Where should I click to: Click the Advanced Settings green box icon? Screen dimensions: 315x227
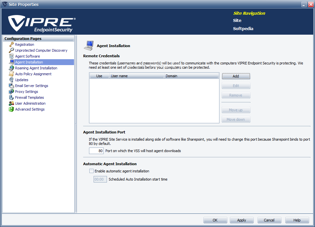tap(11, 109)
